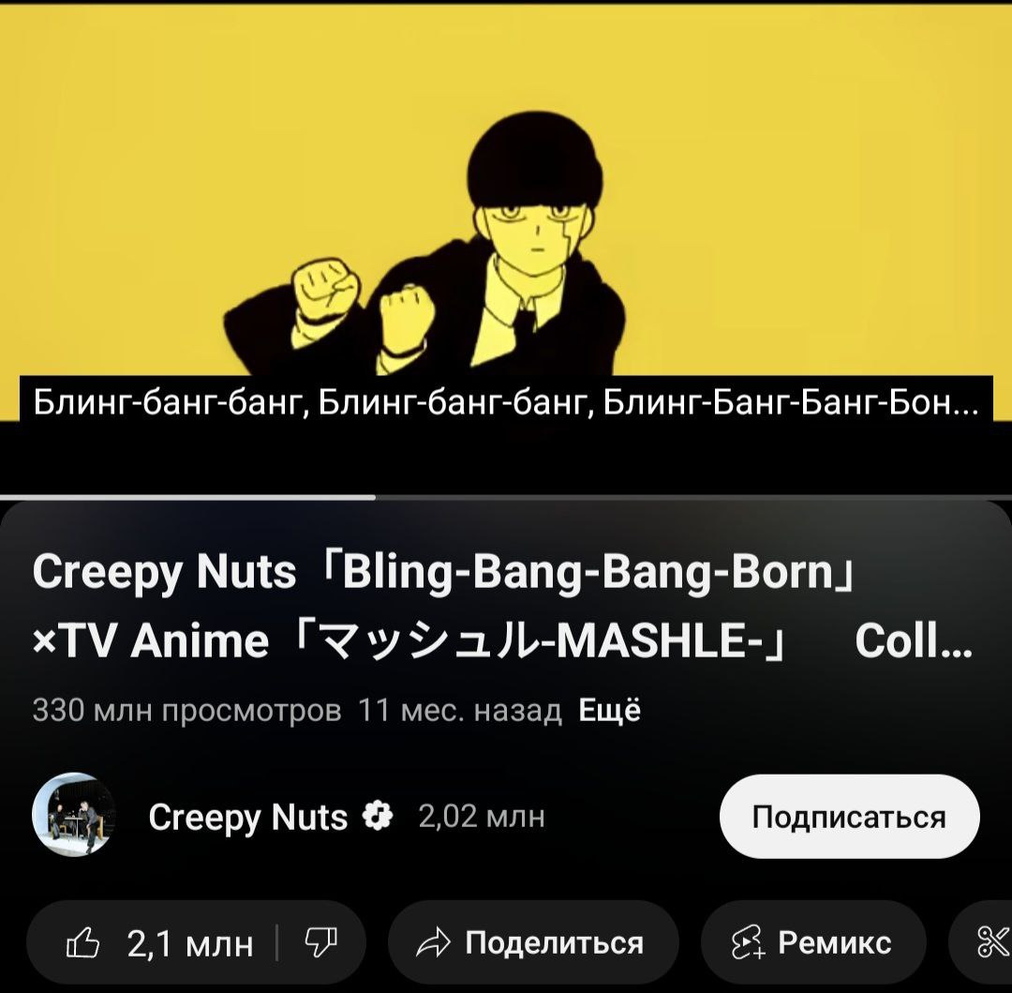The image size is (1012, 993).
Task: Seek using the video progress bar
Action: pos(506,497)
